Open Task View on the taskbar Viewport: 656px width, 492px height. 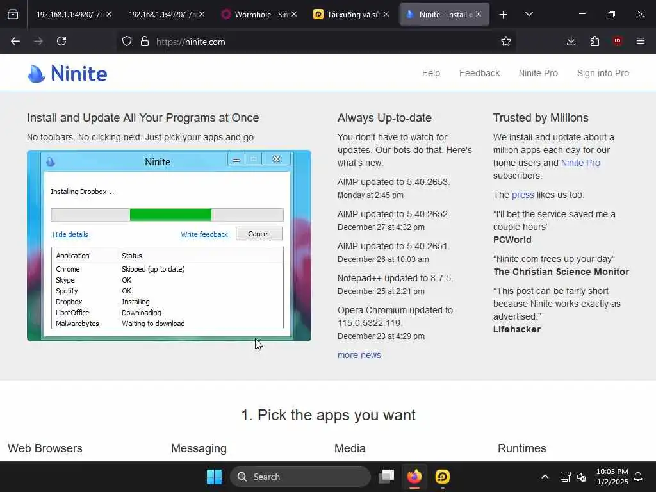(x=386, y=477)
